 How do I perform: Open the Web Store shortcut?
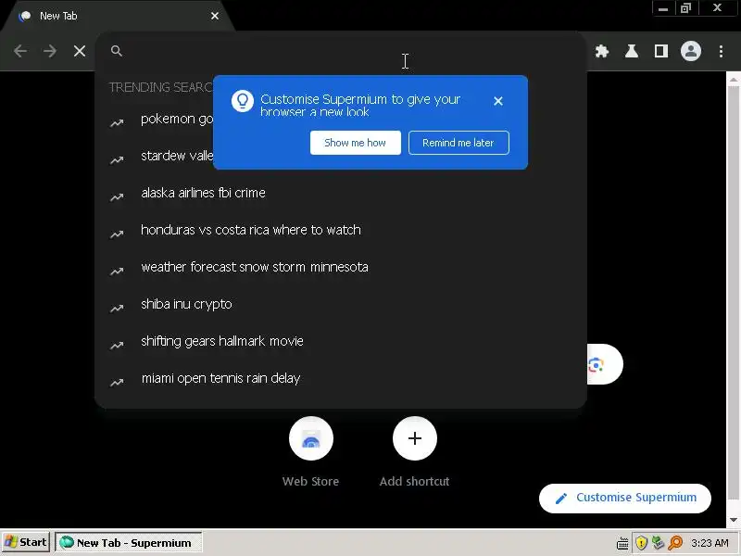[x=311, y=438]
